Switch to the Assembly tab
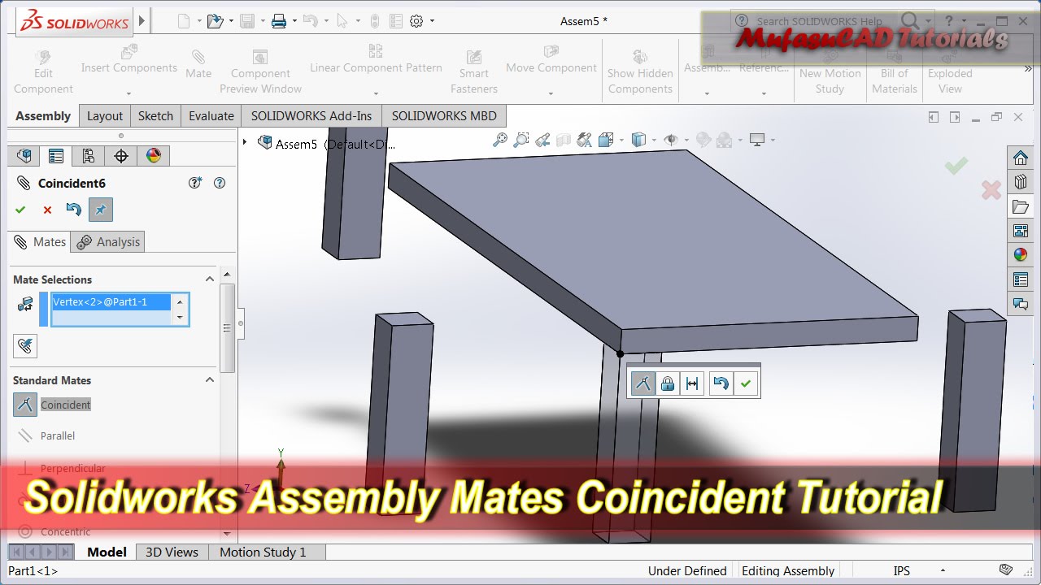Image resolution: width=1041 pixels, height=585 pixels. click(43, 115)
